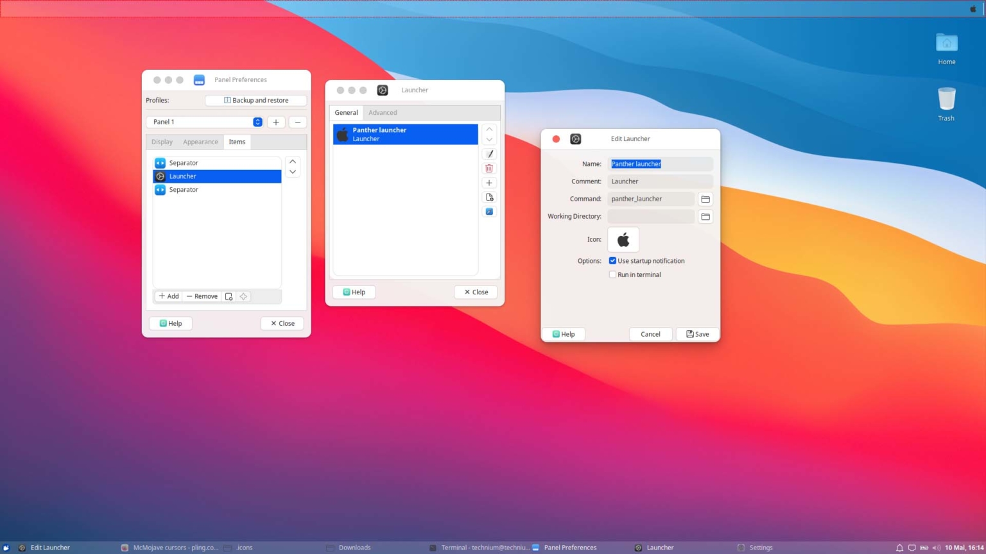The width and height of the screenshot is (986, 554).
Task: Click the Backup and restore button
Action: pos(255,101)
